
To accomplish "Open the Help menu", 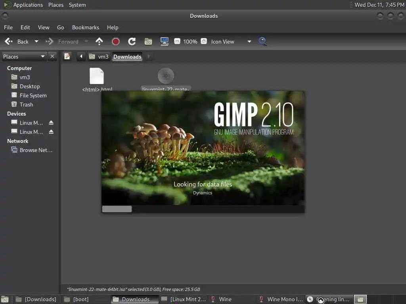I will click(x=113, y=27).
